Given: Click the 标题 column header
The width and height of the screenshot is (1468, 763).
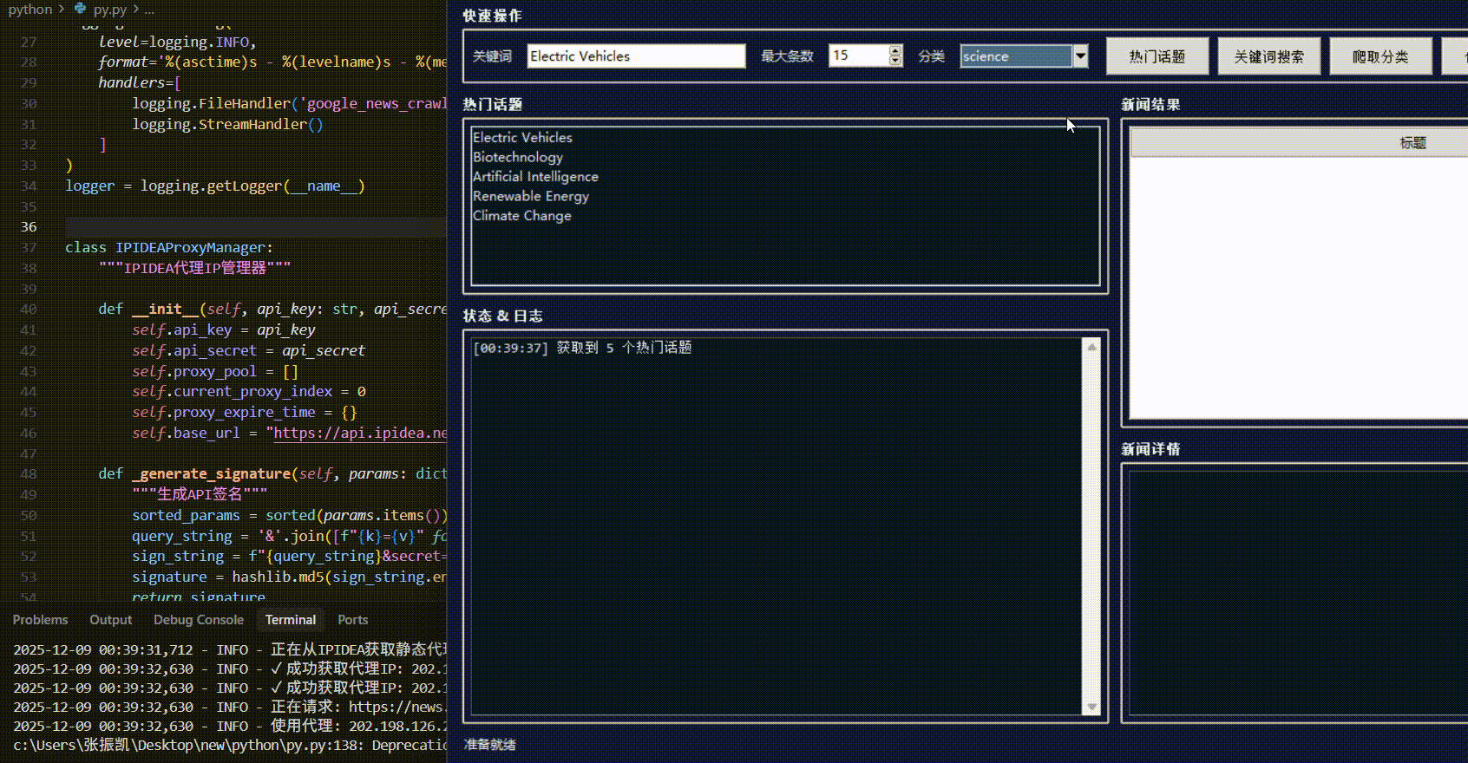Looking at the screenshot, I should point(1412,143).
